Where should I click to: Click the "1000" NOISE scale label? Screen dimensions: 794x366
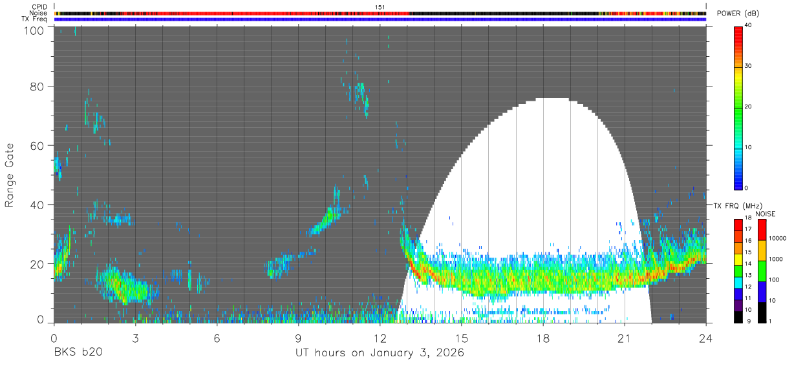click(x=775, y=259)
